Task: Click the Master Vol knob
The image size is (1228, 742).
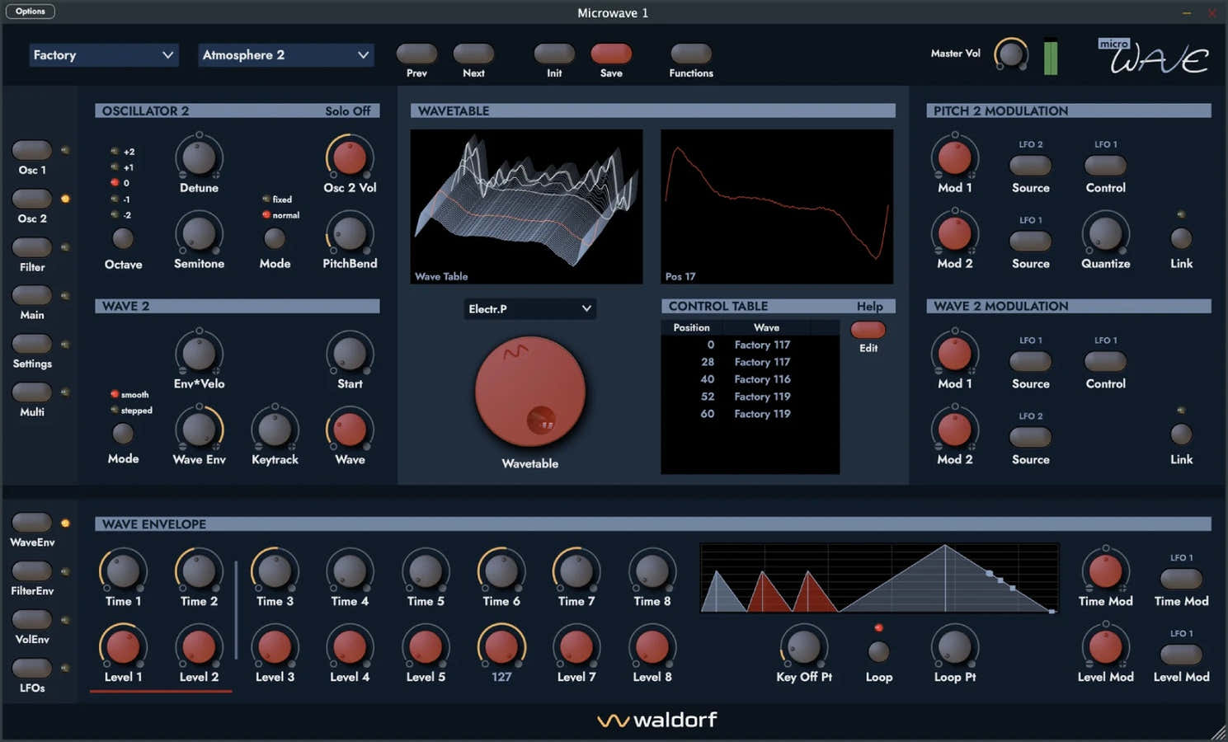Action: [x=1010, y=54]
